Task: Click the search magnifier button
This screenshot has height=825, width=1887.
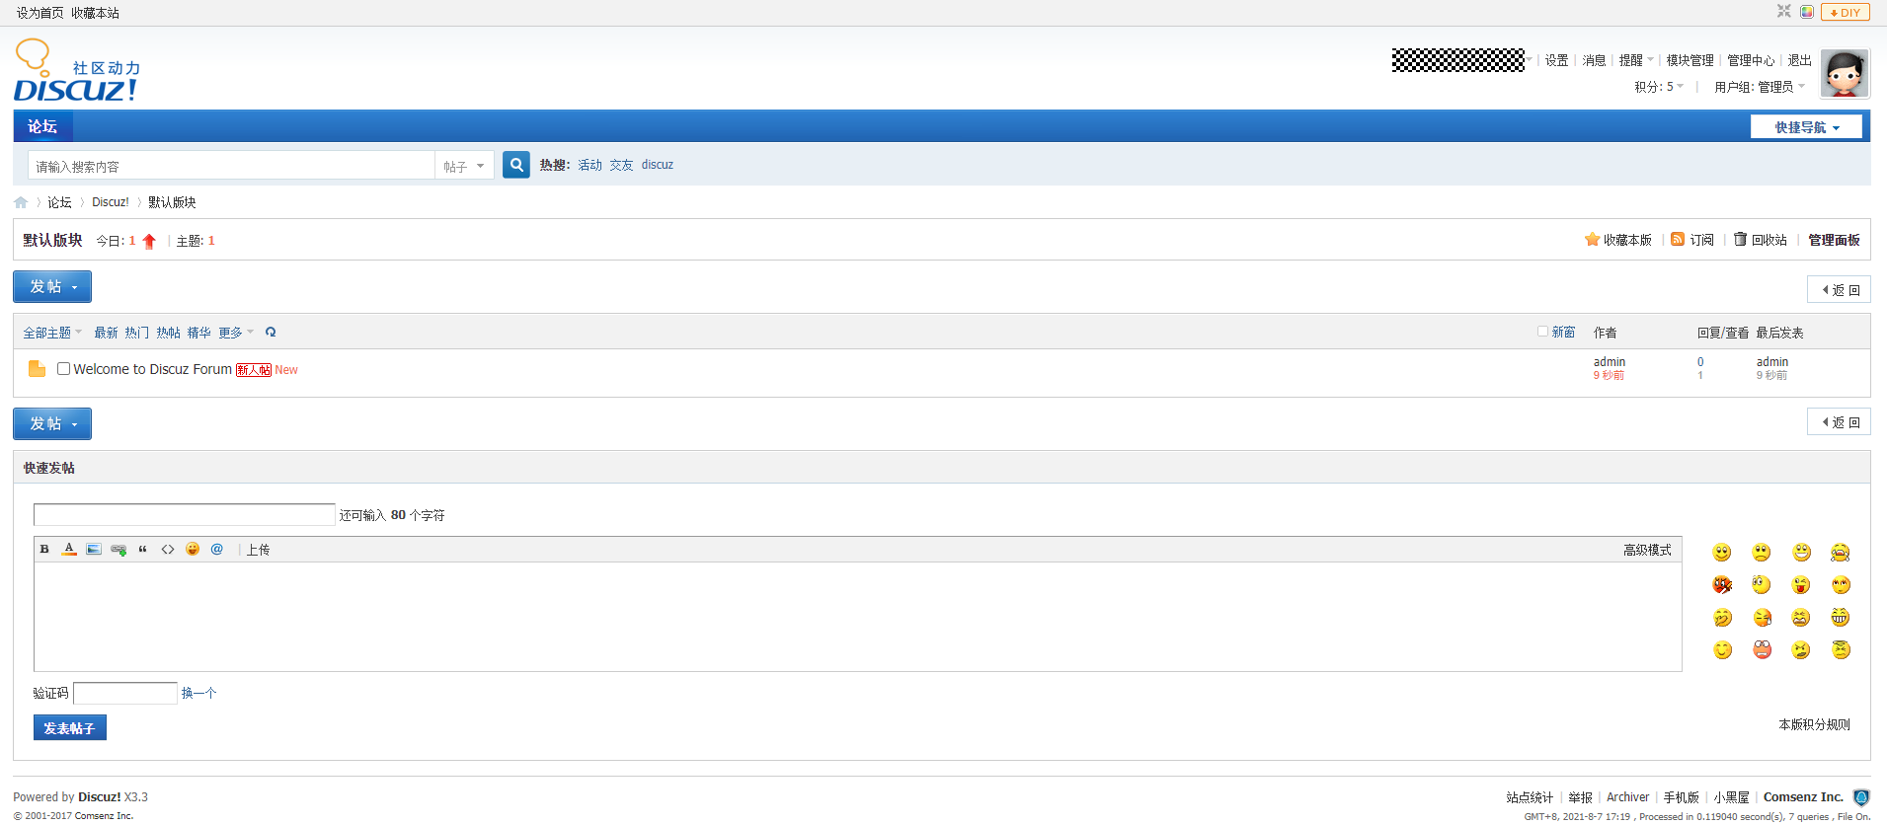Action: pyautogui.click(x=516, y=165)
